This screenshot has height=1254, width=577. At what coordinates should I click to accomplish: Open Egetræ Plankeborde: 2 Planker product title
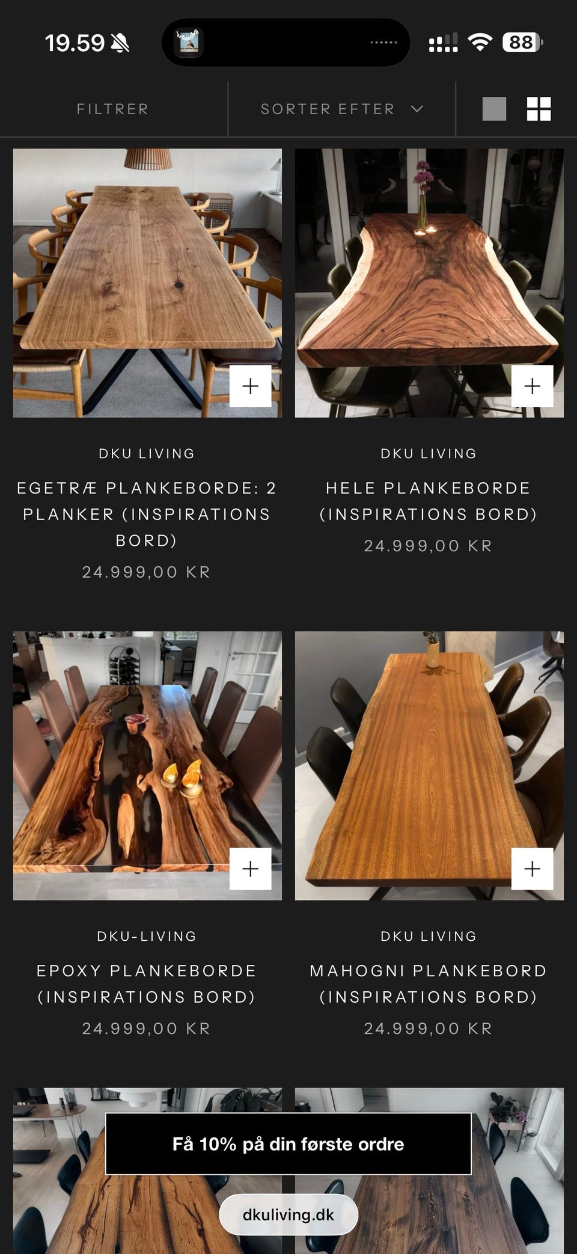coord(147,514)
